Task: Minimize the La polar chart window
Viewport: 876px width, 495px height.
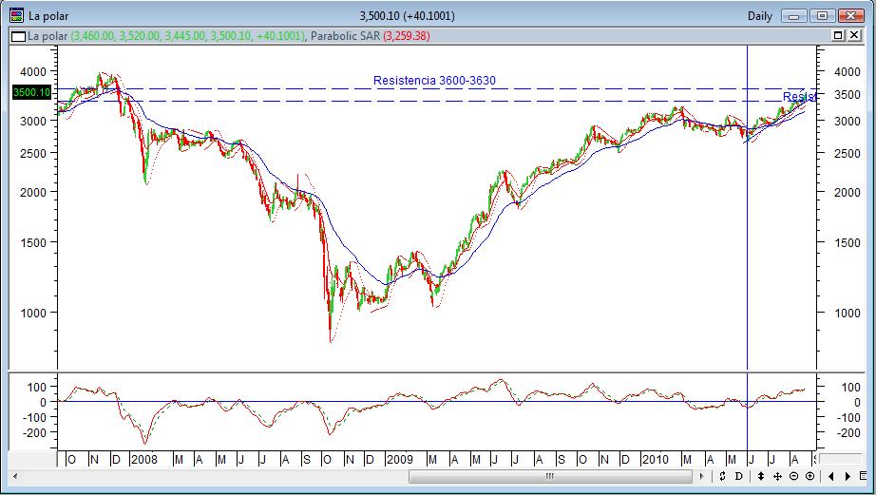Action: [x=794, y=15]
